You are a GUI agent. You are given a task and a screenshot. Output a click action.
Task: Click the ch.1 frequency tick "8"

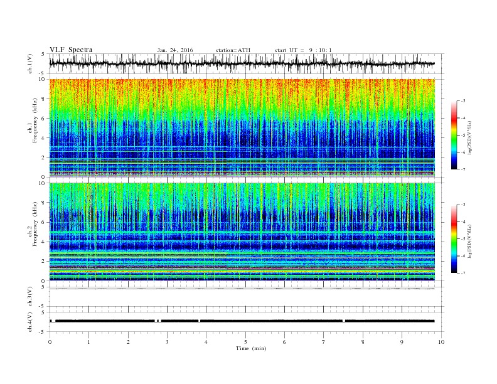(44, 99)
